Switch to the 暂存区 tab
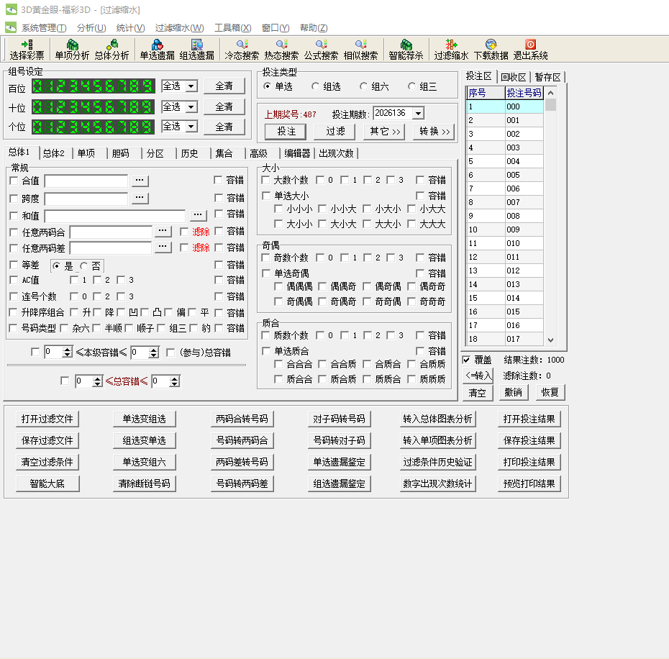669x659 pixels. click(547, 77)
